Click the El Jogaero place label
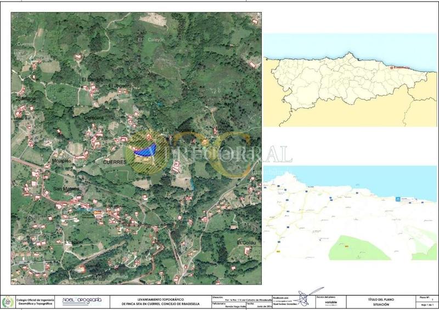439x310 pixels. (x=119, y=86)
